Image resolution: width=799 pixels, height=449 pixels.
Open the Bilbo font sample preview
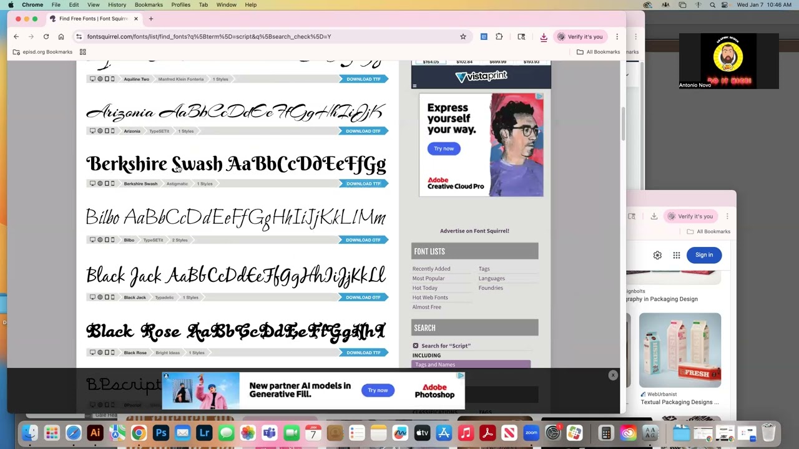[236, 218]
